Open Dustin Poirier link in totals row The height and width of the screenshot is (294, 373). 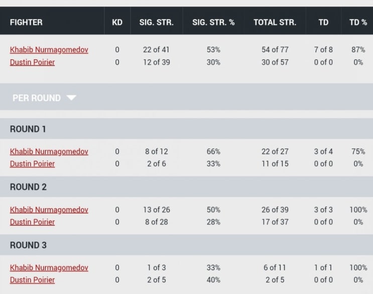(x=32, y=62)
